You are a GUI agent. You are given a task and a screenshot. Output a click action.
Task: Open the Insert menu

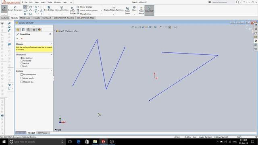click(x=43, y=2)
